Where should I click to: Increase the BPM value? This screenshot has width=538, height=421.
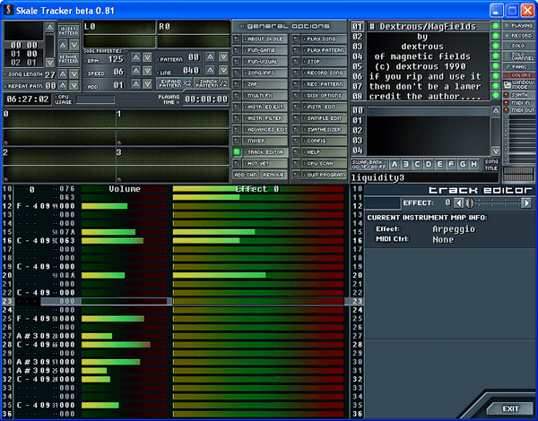click(x=136, y=57)
